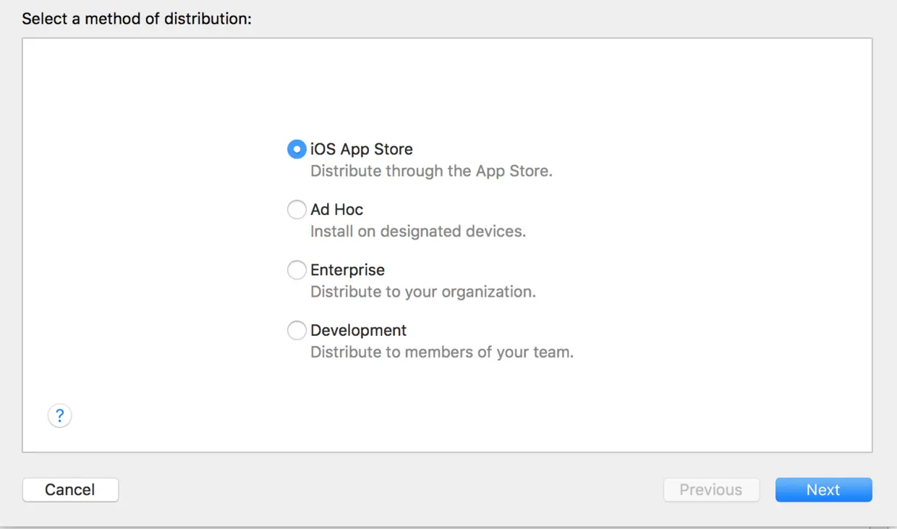
Task: Click the disabled Previous button
Action: pyautogui.click(x=711, y=490)
